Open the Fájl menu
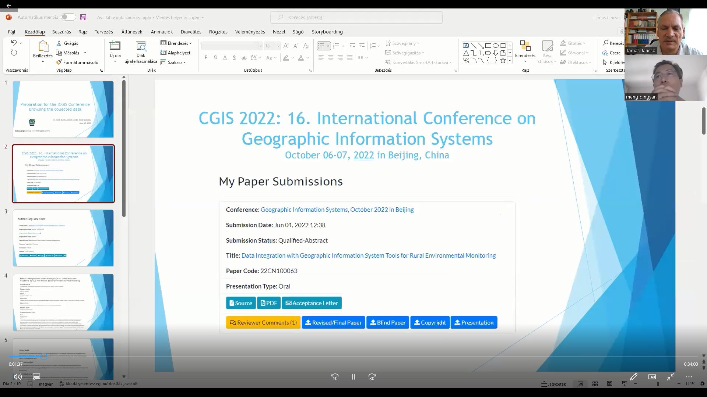 coord(12,32)
